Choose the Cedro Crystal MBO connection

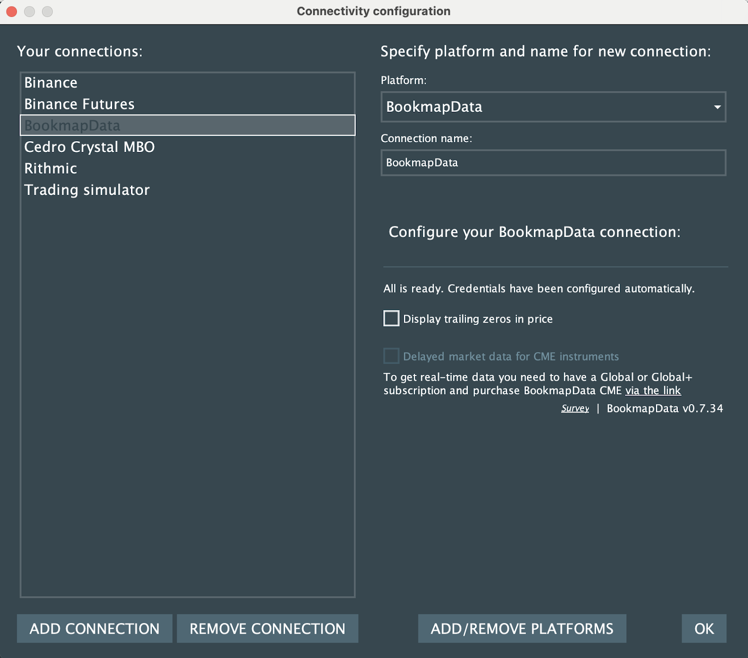click(x=89, y=147)
